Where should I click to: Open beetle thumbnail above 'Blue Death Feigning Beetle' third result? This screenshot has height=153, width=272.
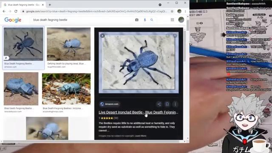(21, 89)
